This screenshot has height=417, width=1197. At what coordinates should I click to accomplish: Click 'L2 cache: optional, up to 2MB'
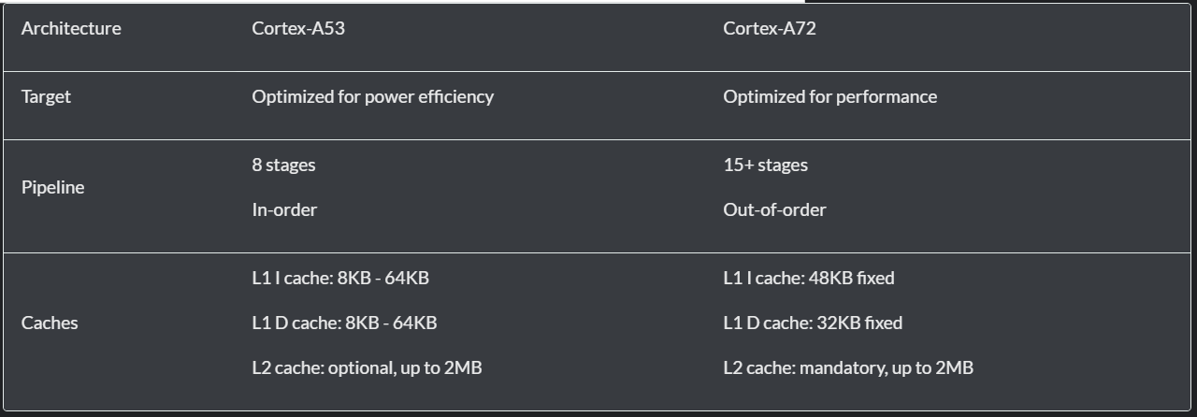(367, 367)
